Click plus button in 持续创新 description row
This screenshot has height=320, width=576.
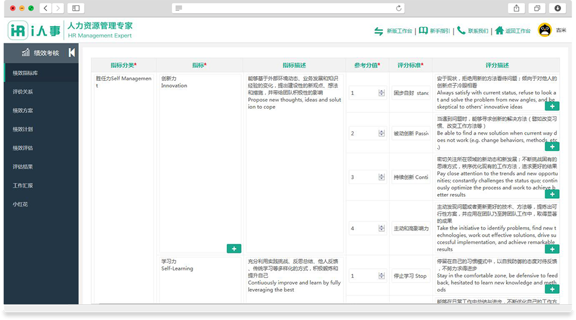point(552,194)
